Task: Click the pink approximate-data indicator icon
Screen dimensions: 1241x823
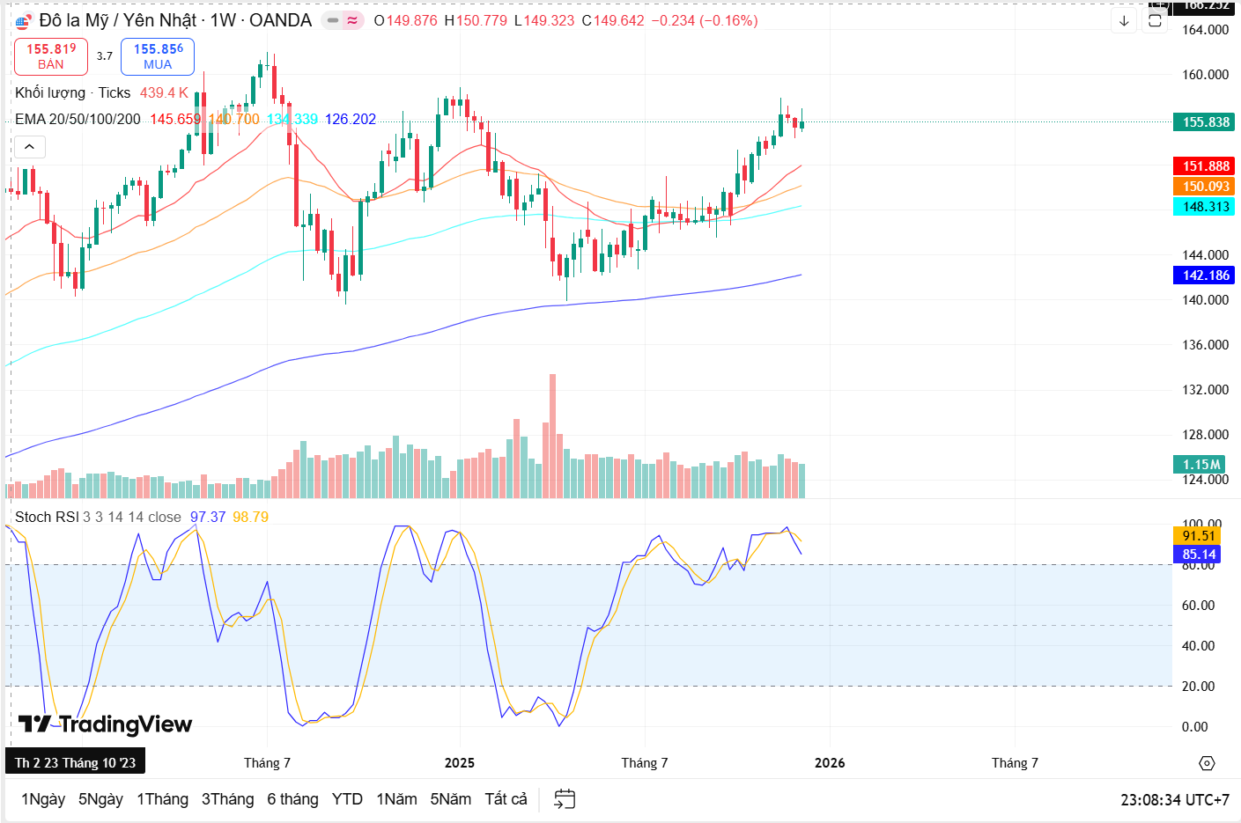Action: coord(352,20)
